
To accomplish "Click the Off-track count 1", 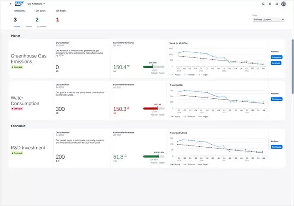I will coord(58,20).
